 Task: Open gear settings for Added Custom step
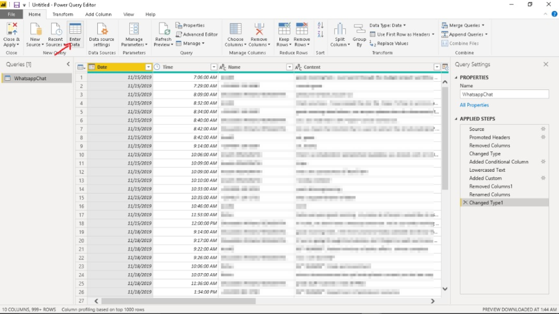tap(543, 178)
